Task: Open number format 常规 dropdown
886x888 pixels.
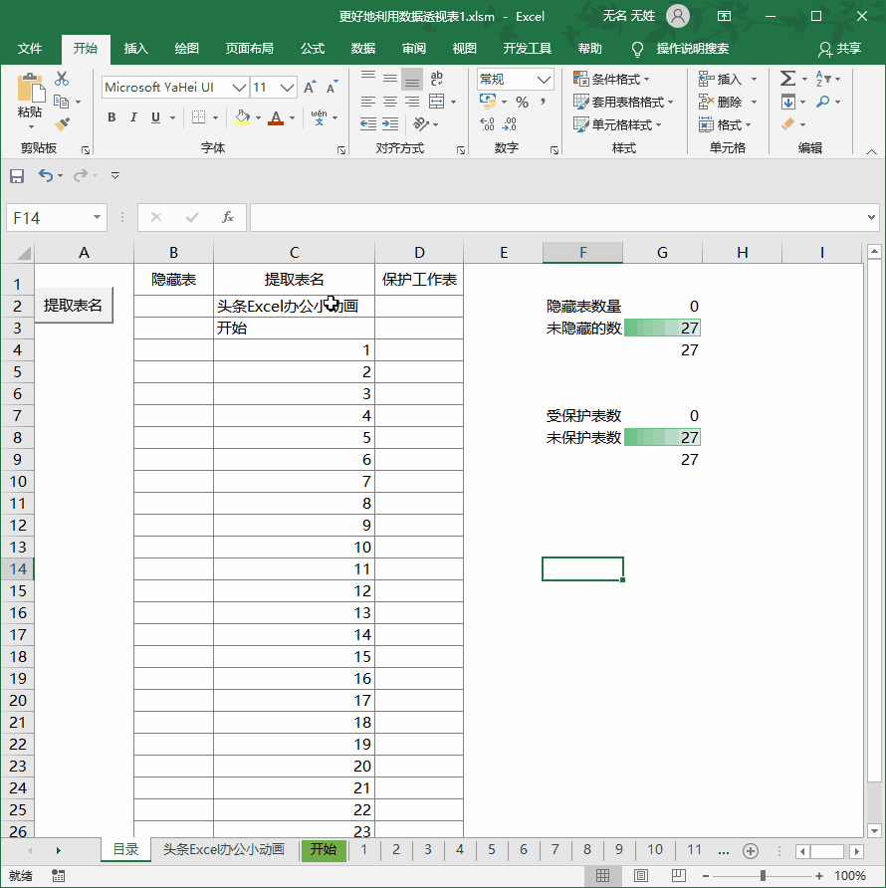Action: (545, 80)
